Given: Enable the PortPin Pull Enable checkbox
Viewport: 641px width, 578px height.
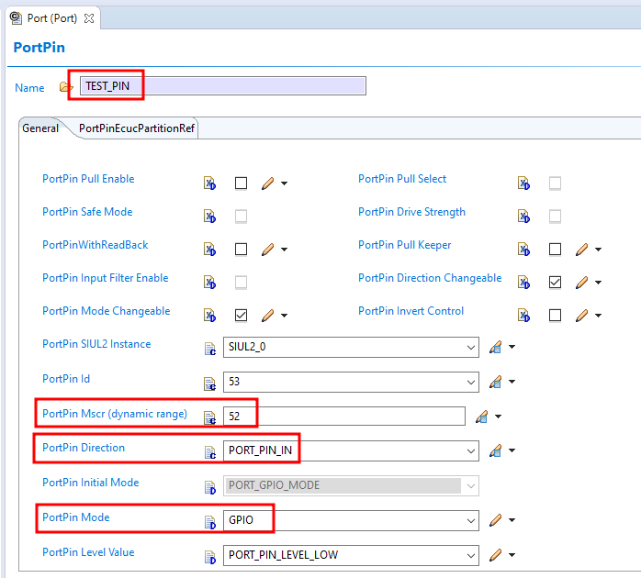Looking at the screenshot, I should click(x=241, y=183).
